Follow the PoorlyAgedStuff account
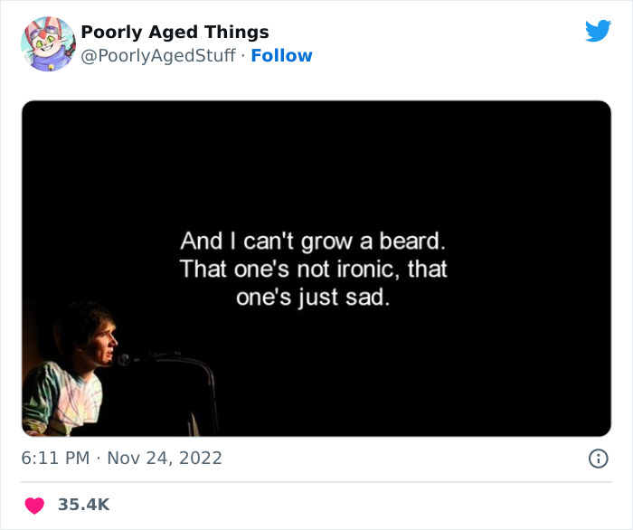The height and width of the screenshot is (530, 633). [281, 55]
